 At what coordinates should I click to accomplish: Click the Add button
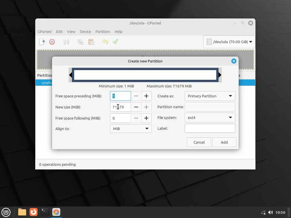(x=224, y=142)
